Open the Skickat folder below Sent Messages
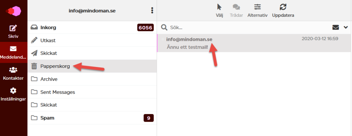The height and width of the screenshot is (136, 352). click(x=92, y=105)
